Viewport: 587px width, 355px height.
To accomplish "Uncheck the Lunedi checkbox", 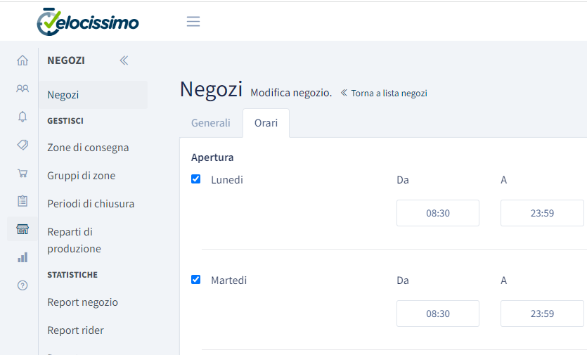I will click(x=196, y=179).
